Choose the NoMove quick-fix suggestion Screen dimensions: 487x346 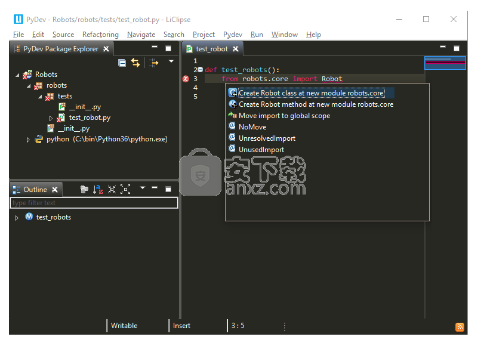click(252, 127)
